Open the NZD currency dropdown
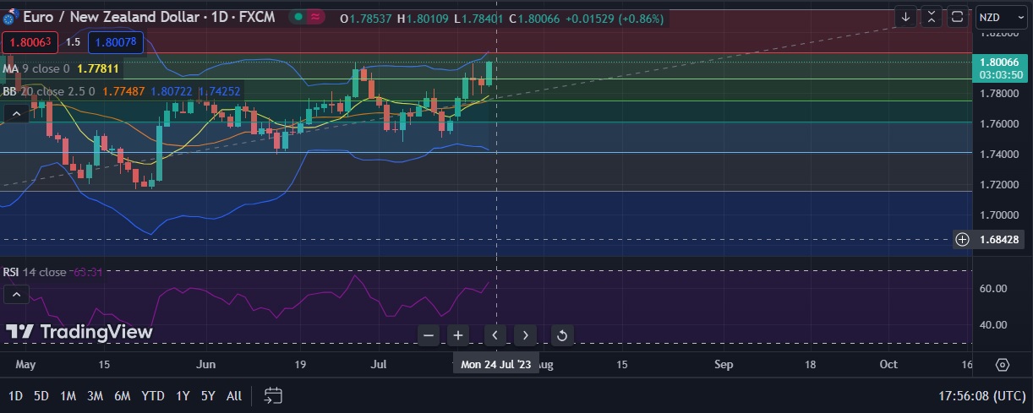This screenshot has height=413, width=1033. [1001, 17]
